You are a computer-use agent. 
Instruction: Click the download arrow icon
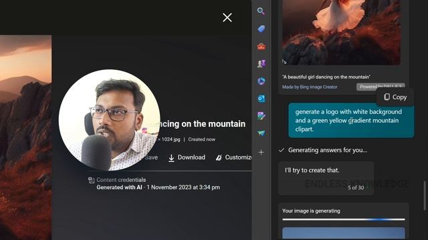point(171,158)
